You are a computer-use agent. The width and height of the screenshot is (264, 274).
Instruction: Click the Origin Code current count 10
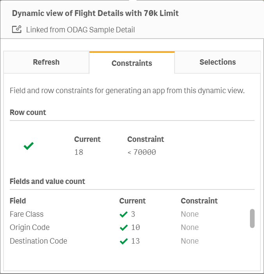pyautogui.click(x=136, y=228)
